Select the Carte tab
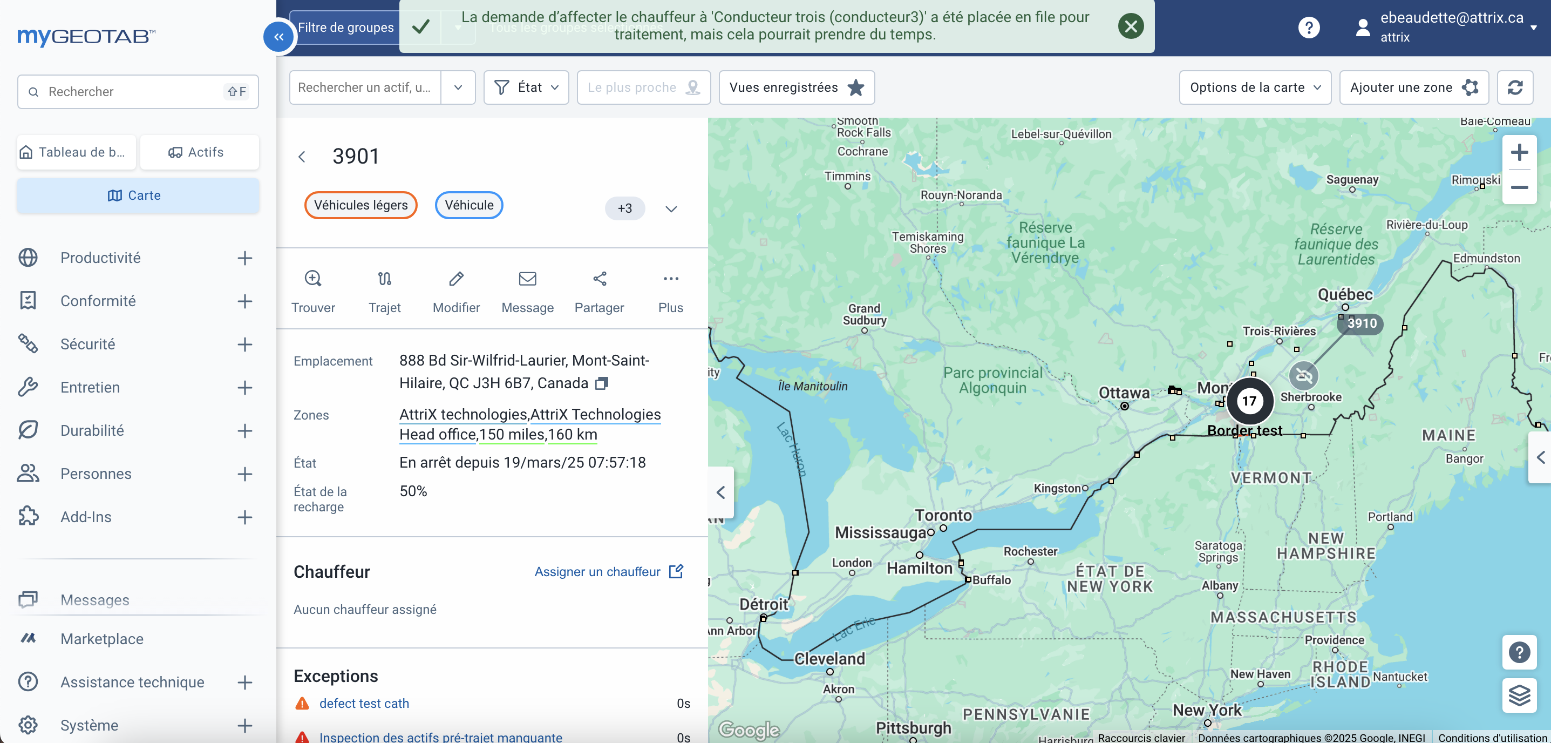This screenshot has height=743, width=1551. (138, 196)
